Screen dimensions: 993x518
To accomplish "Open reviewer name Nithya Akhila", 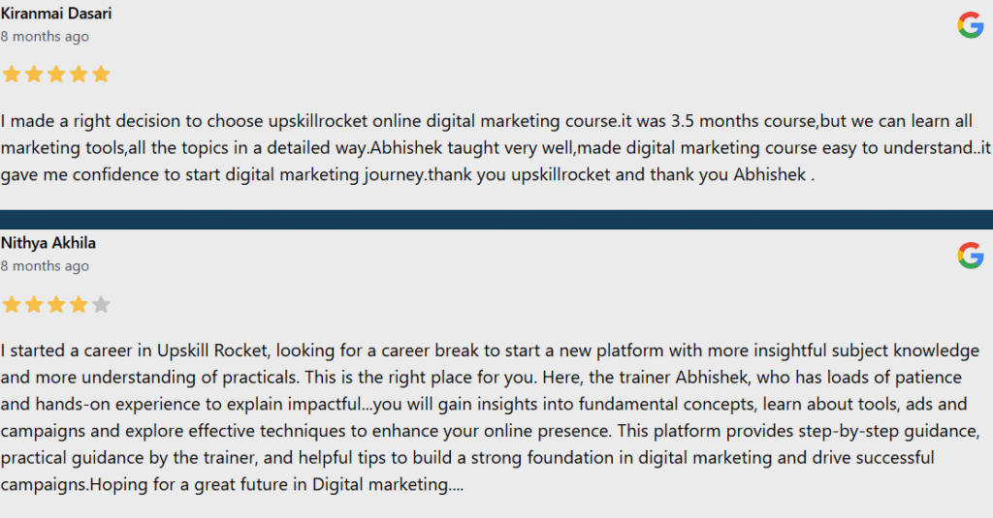I will click(48, 243).
